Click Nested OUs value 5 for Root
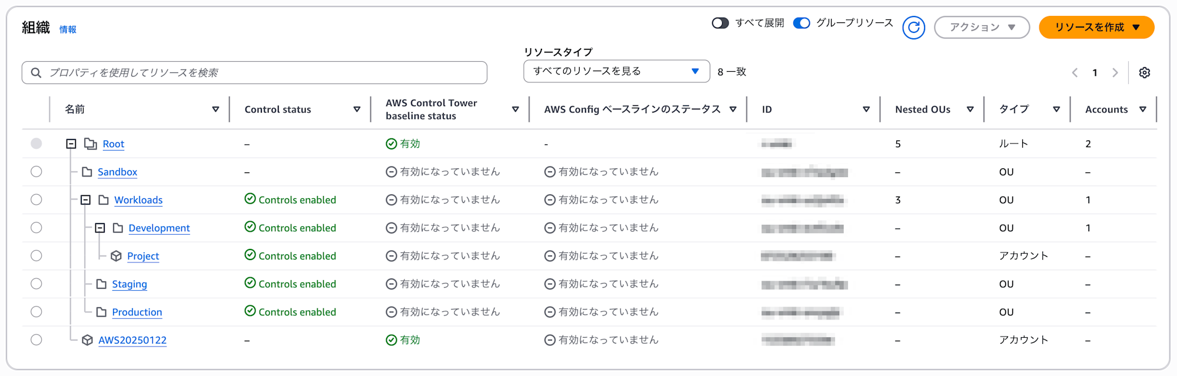The height and width of the screenshot is (376, 1177). [x=898, y=144]
